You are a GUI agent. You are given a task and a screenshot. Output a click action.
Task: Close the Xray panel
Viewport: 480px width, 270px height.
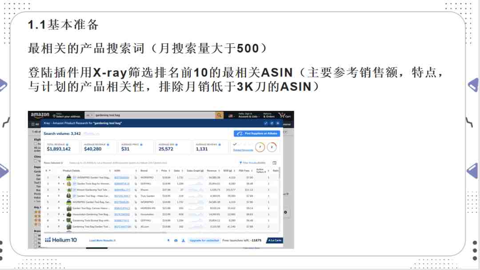pyautogui.click(x=278, y=123)
